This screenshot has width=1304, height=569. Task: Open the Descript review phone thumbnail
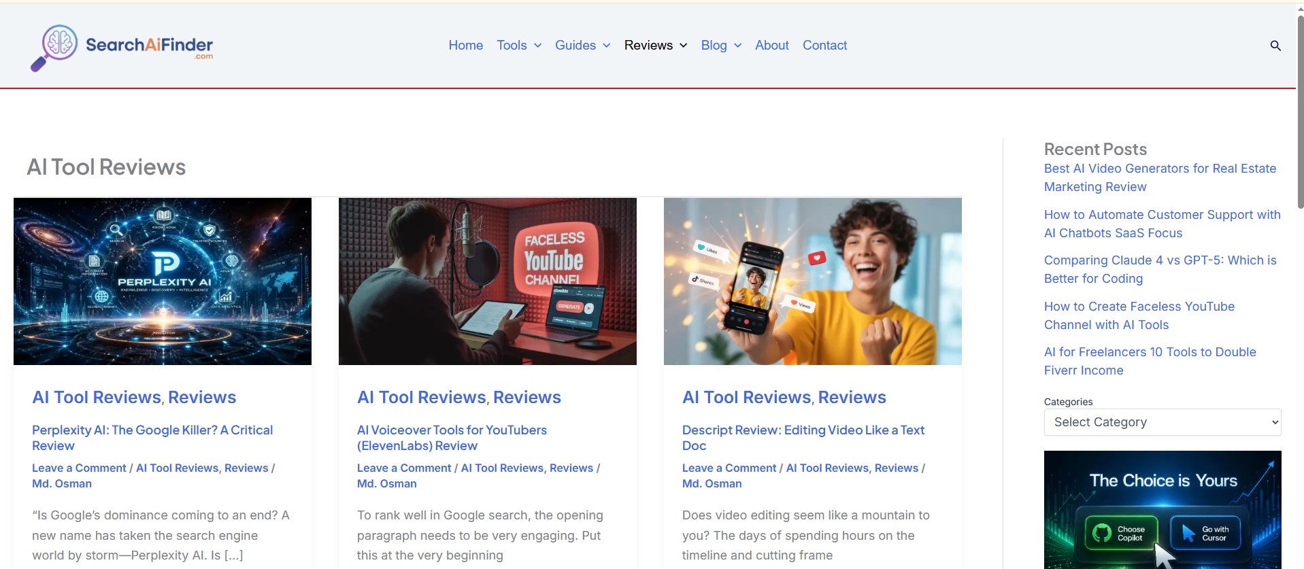(813, 281)
